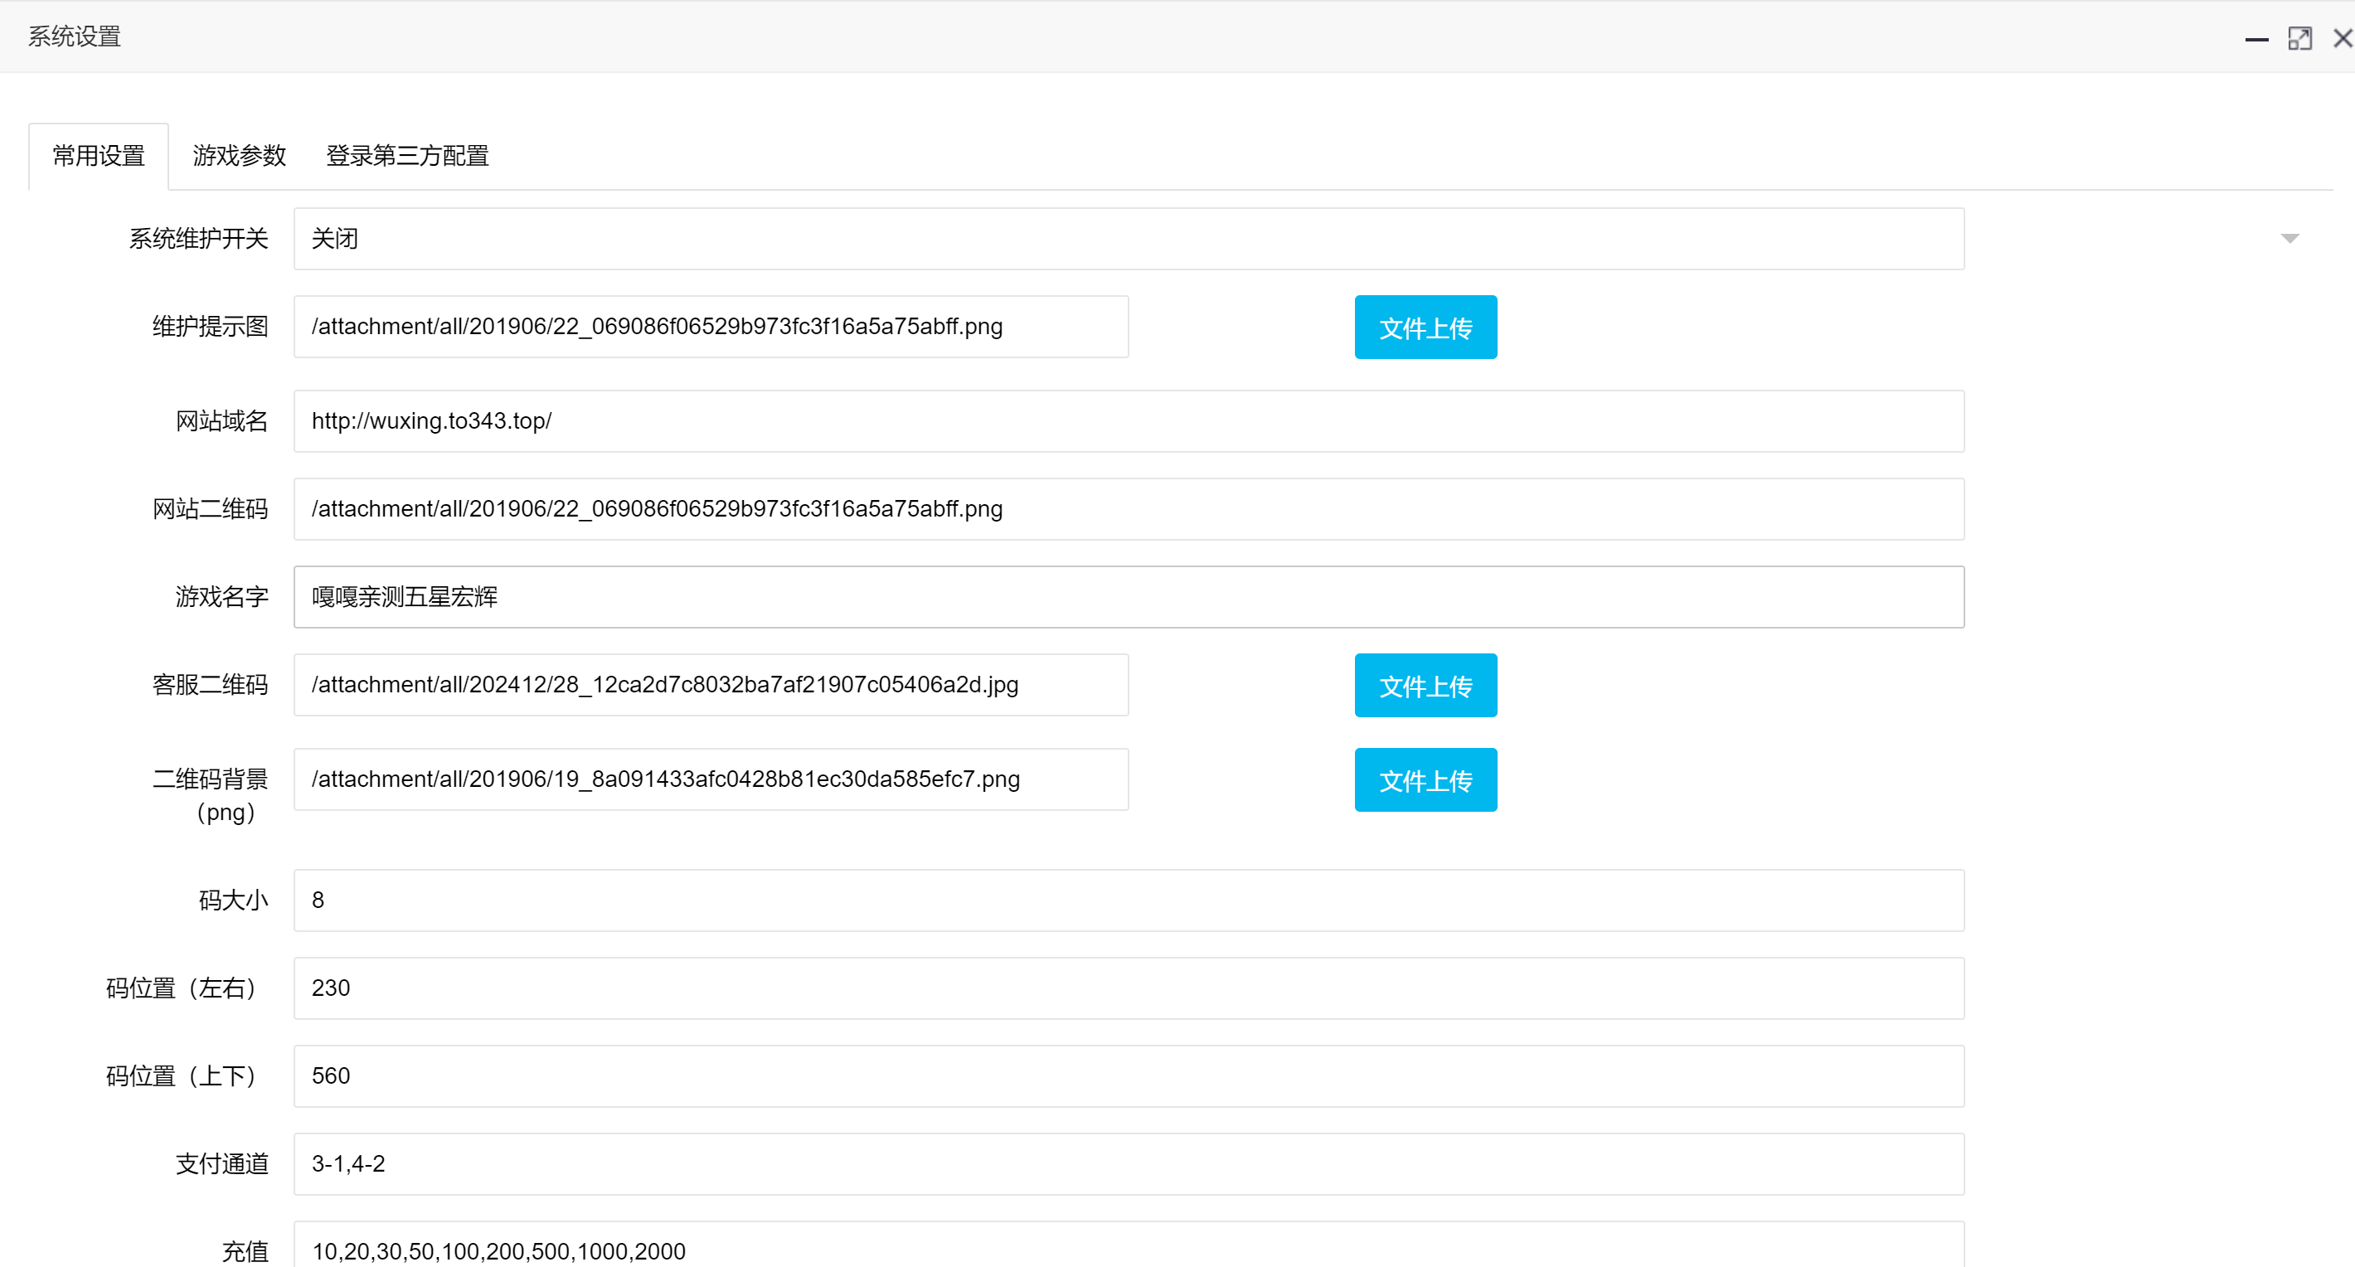Close the 系统设置 dialog
Viewport: 2355px width, 1267px height.
click(2343, 38)
